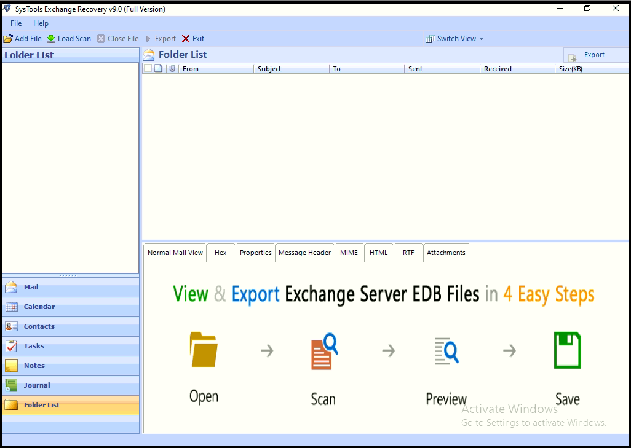Switch to the Hex tab
The image size is (631, 448).
[221, 253]
